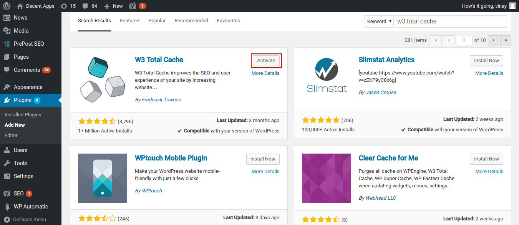
Task: Click the WordPress logo in admin bar
Action: tap(7, 6)
